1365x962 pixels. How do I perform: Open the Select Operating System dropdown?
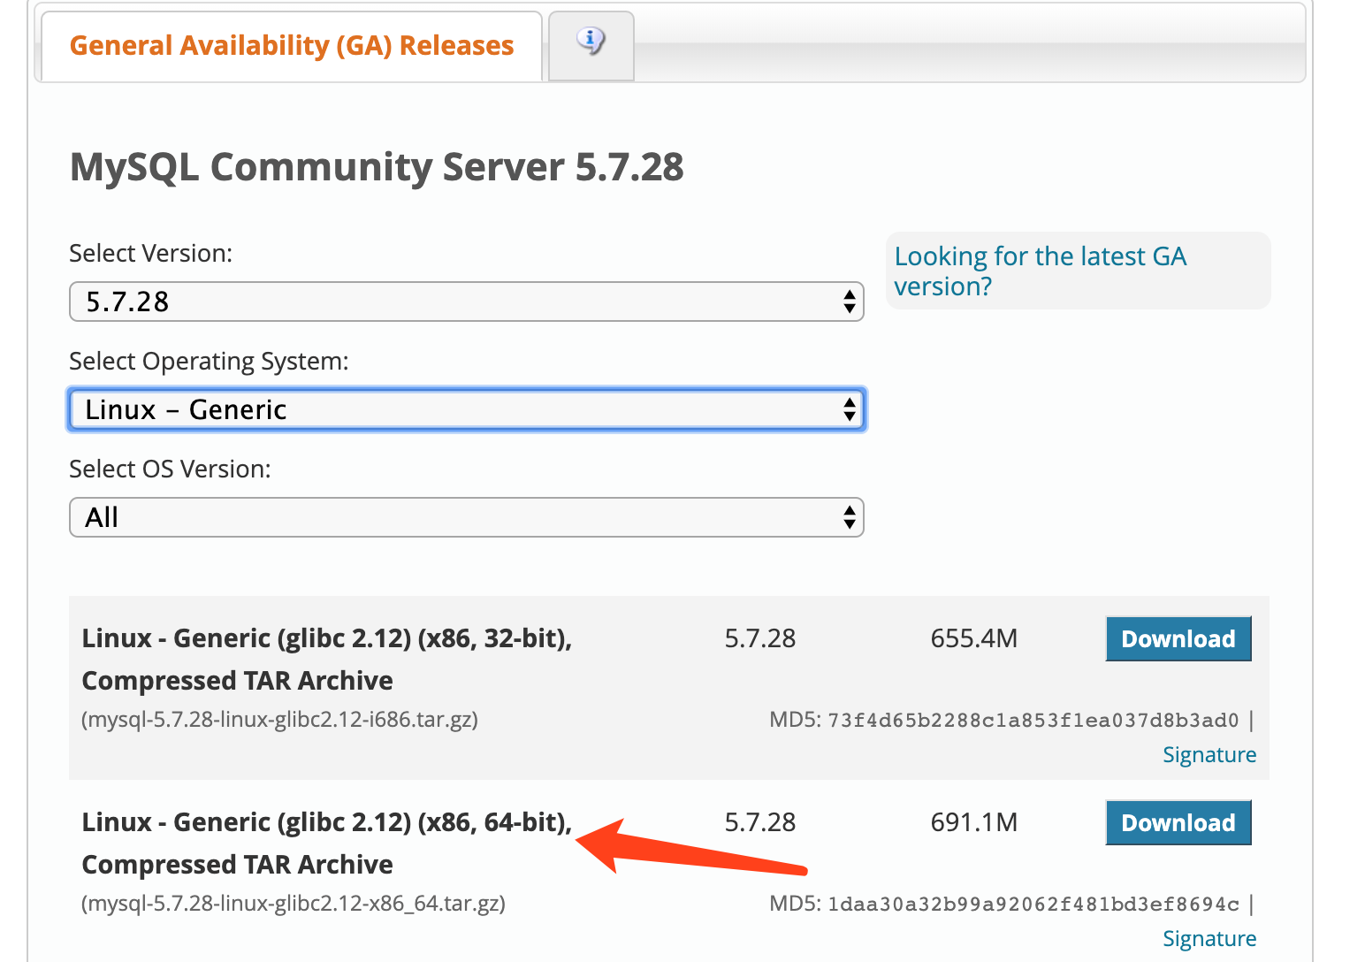(x=466, y=409)
